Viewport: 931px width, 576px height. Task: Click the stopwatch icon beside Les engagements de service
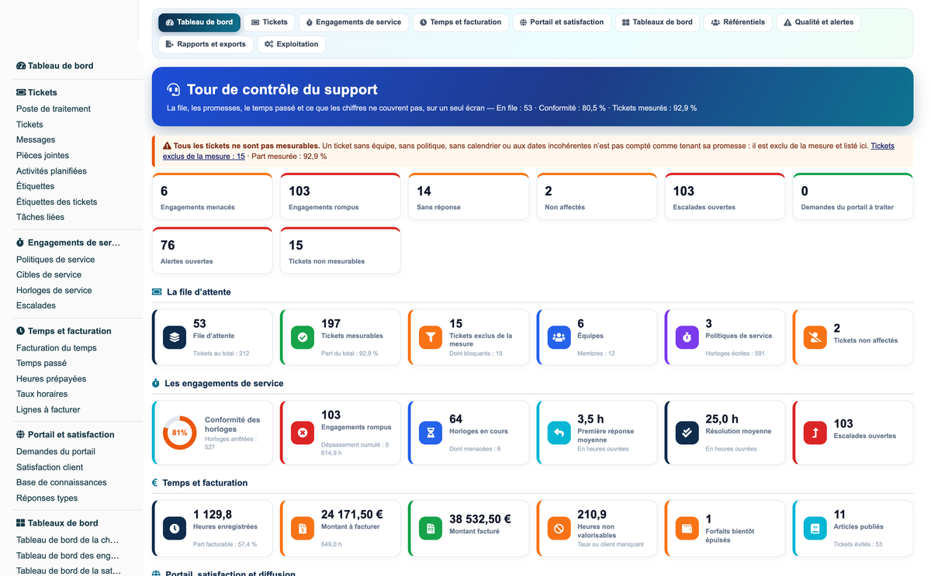click(x=156, y=384)
